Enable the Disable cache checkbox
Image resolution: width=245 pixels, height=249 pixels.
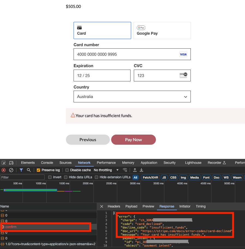67,170
